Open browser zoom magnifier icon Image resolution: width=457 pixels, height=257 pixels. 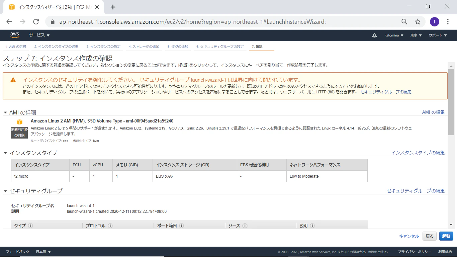point(404,22)
